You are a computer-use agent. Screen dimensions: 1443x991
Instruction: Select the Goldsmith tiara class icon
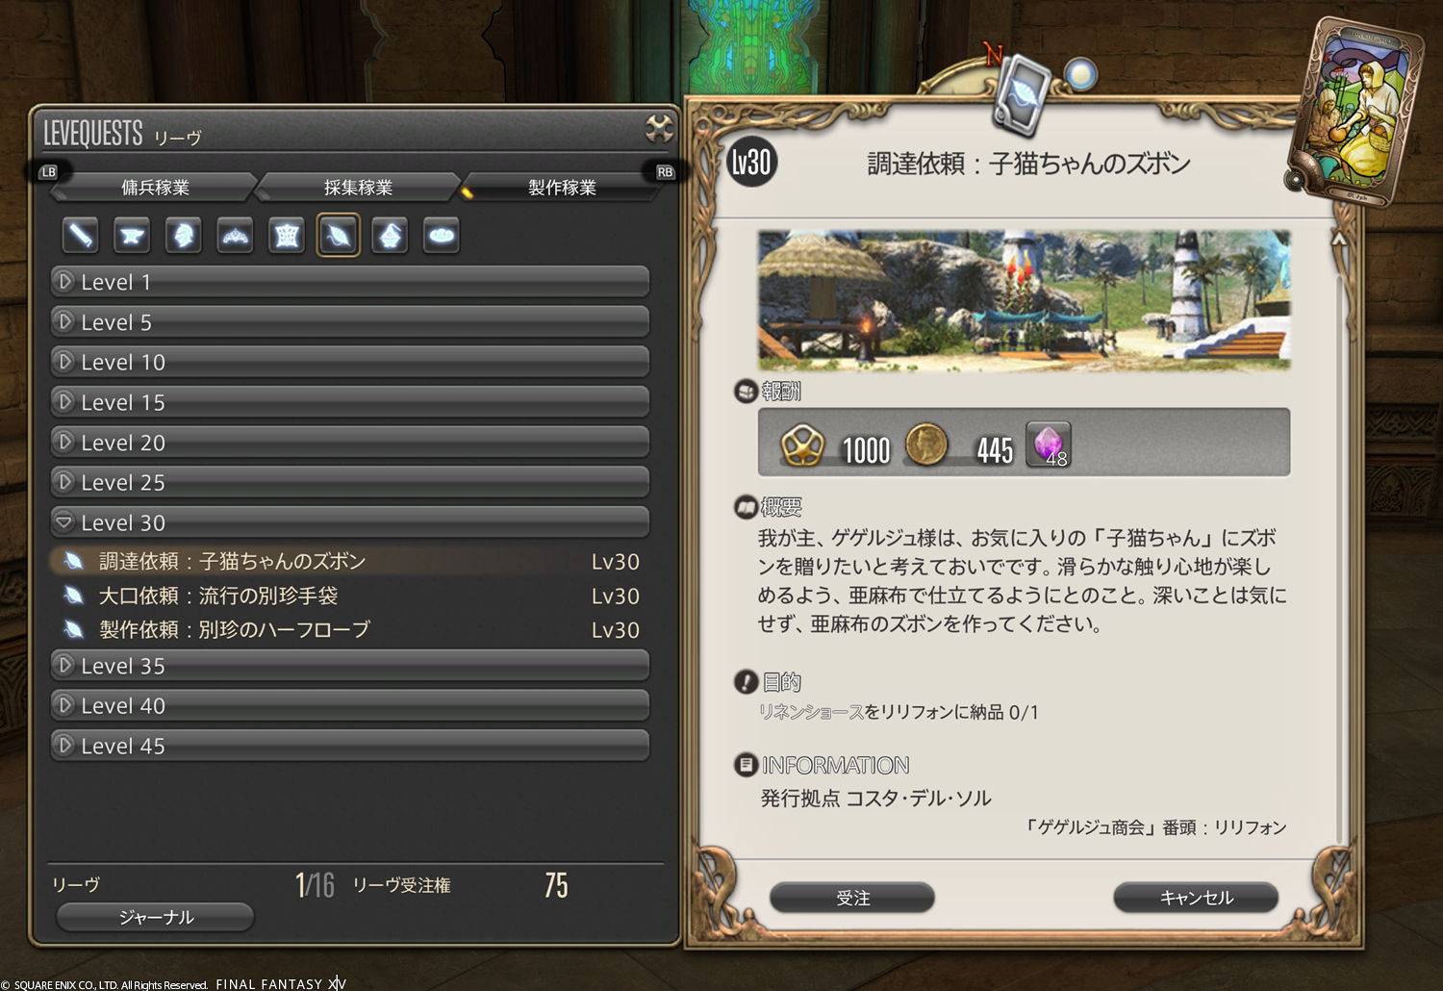pyautogui.click(x=236, y=235)
